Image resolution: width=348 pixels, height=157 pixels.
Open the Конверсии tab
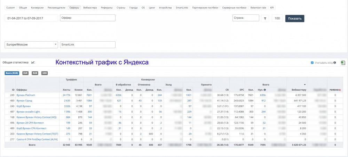click(37, 8)
